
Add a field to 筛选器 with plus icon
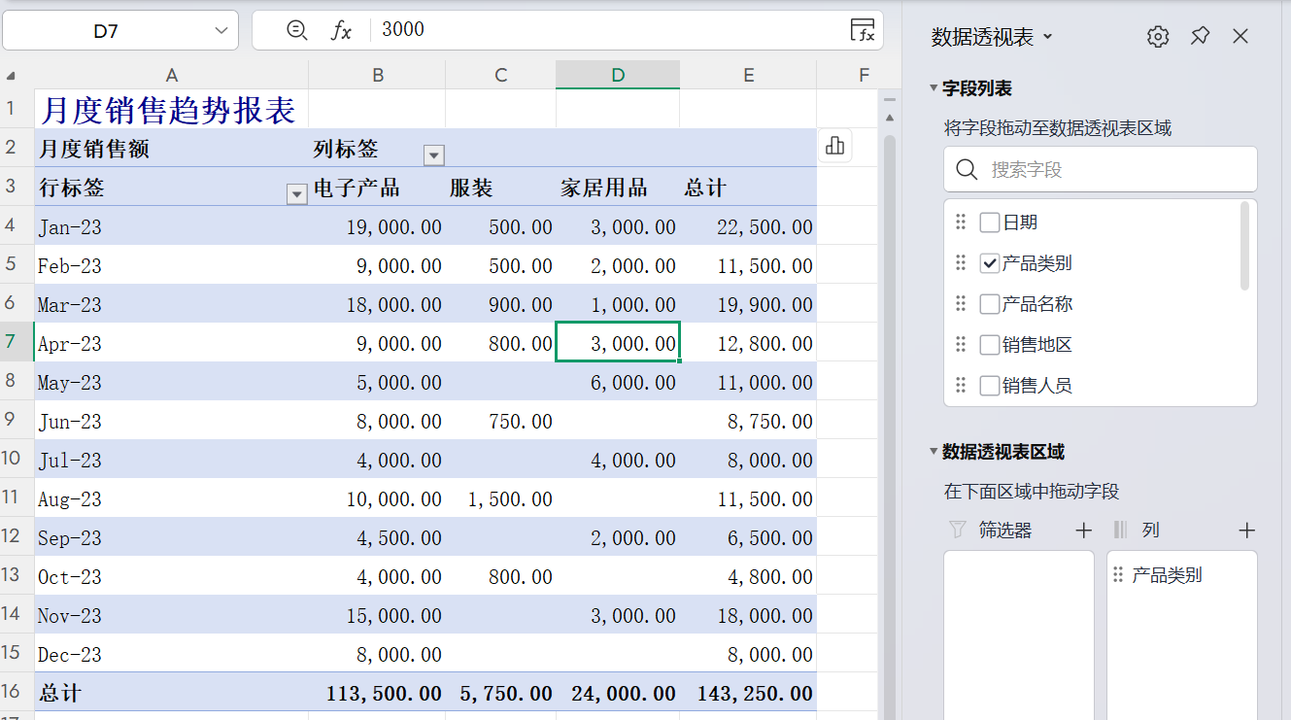tap(1084, 531)
